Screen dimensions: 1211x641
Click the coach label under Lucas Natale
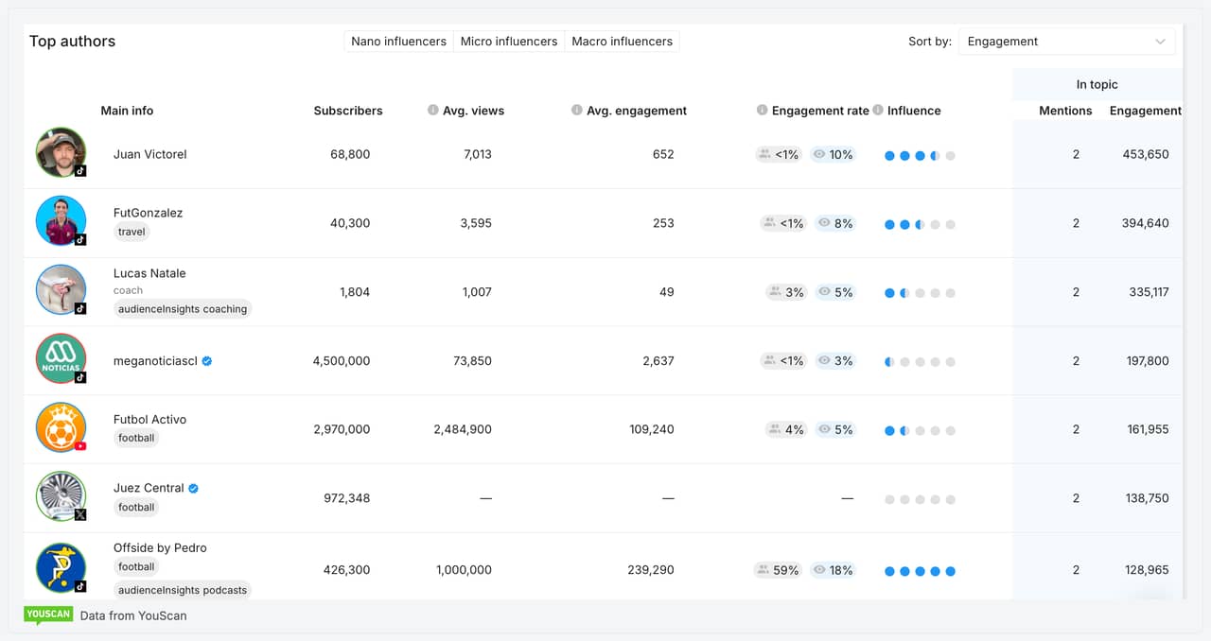128,291
